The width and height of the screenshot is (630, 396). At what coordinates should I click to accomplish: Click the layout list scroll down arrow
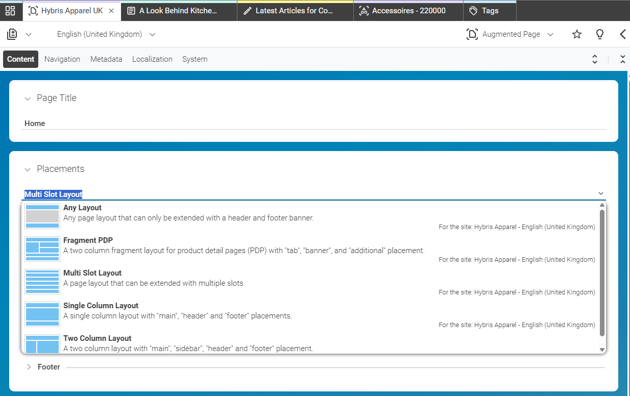tap(602, 350)
